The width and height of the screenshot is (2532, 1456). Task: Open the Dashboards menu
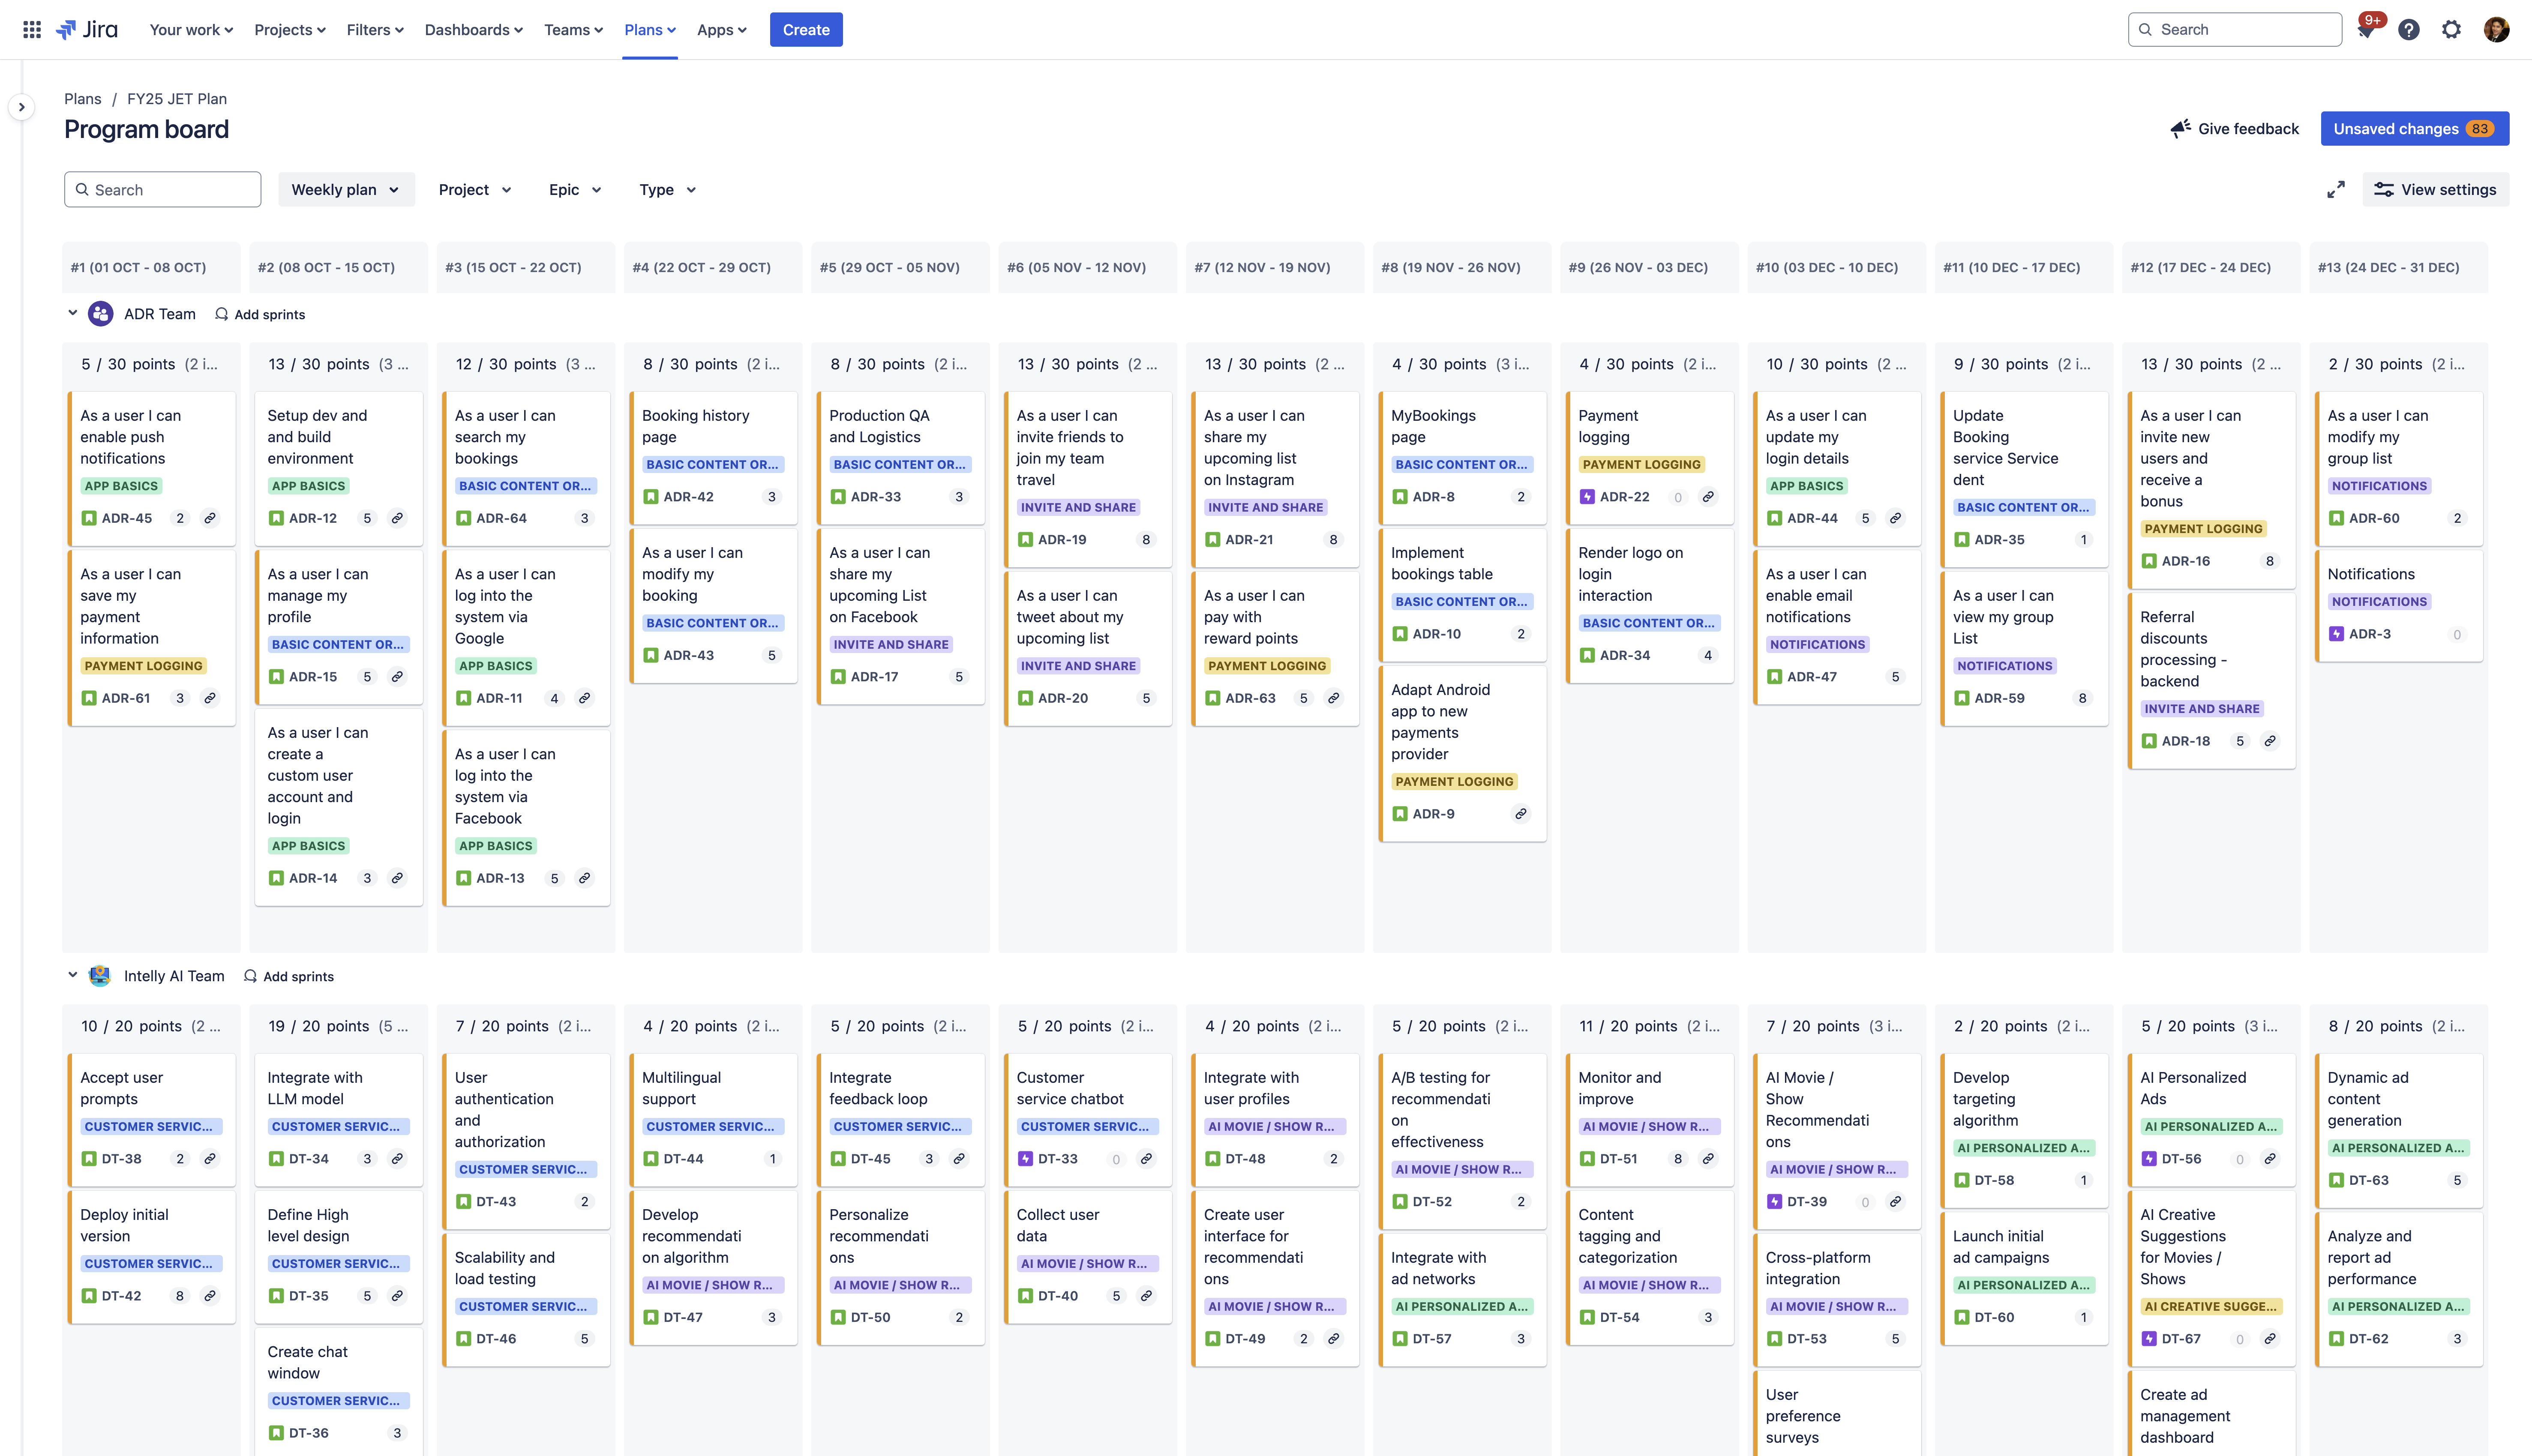pyautogui.click(x=473, y=30)
